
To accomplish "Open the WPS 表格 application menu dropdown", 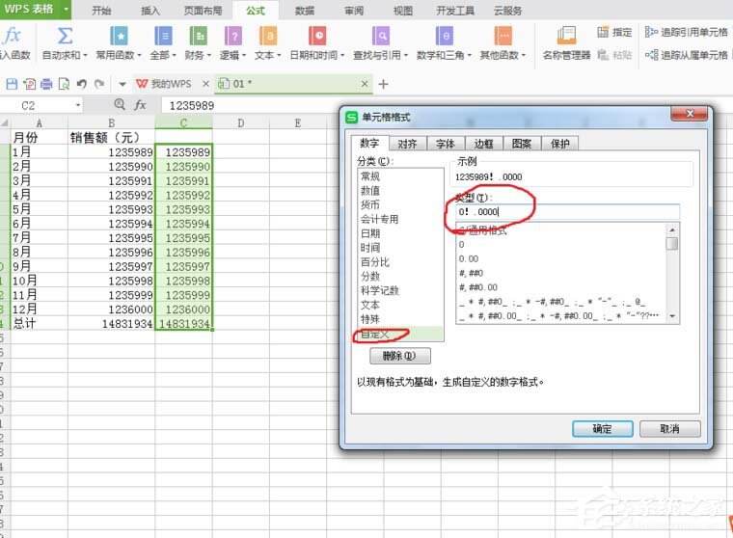I will click(66, 9).
